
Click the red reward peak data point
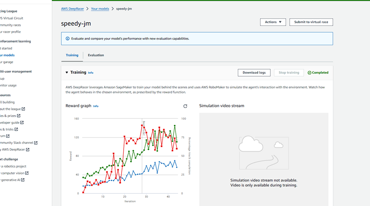tap(142, 126)
